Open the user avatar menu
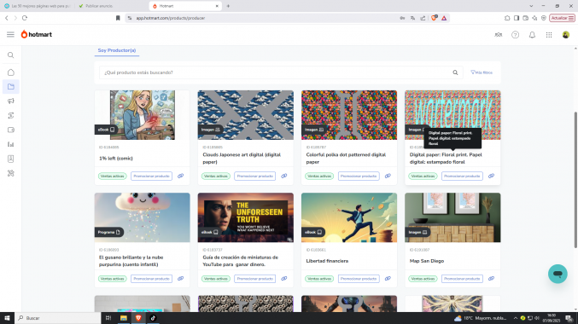Image resolution: width=578 pixels, height=324 pixels. coord(566,35)
